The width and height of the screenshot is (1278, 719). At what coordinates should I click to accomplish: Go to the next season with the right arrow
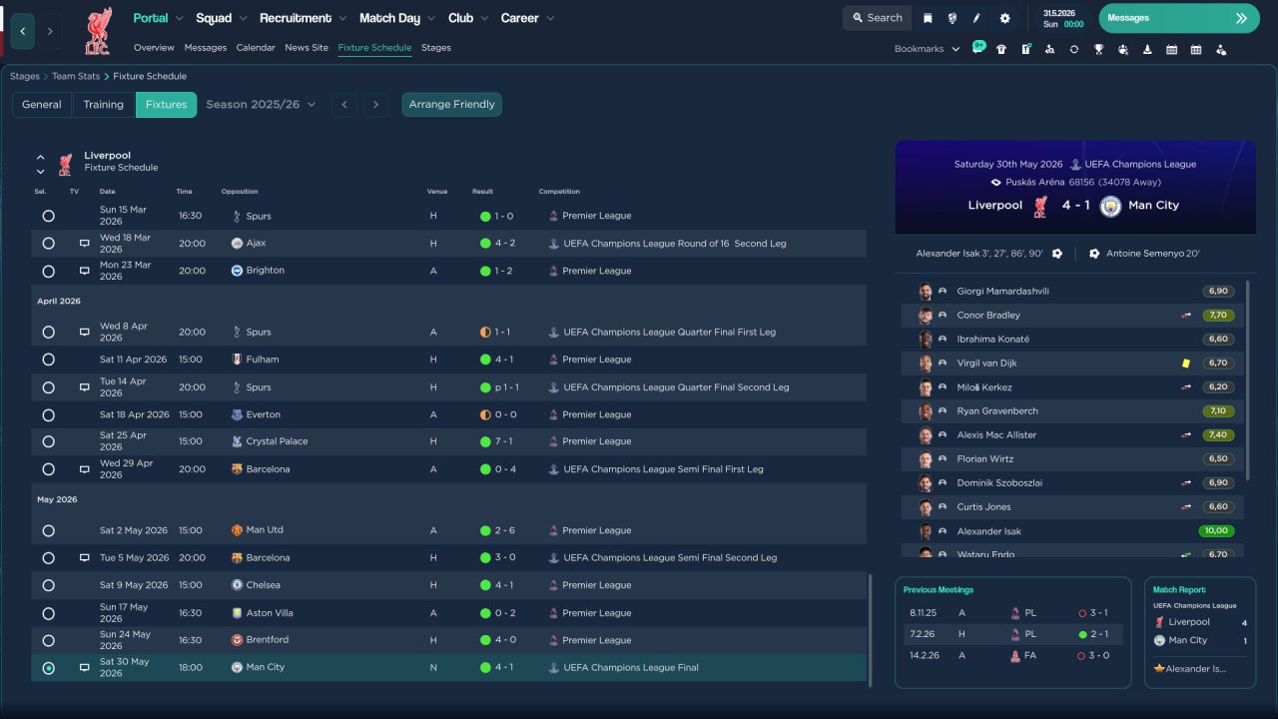click(375, 105)
